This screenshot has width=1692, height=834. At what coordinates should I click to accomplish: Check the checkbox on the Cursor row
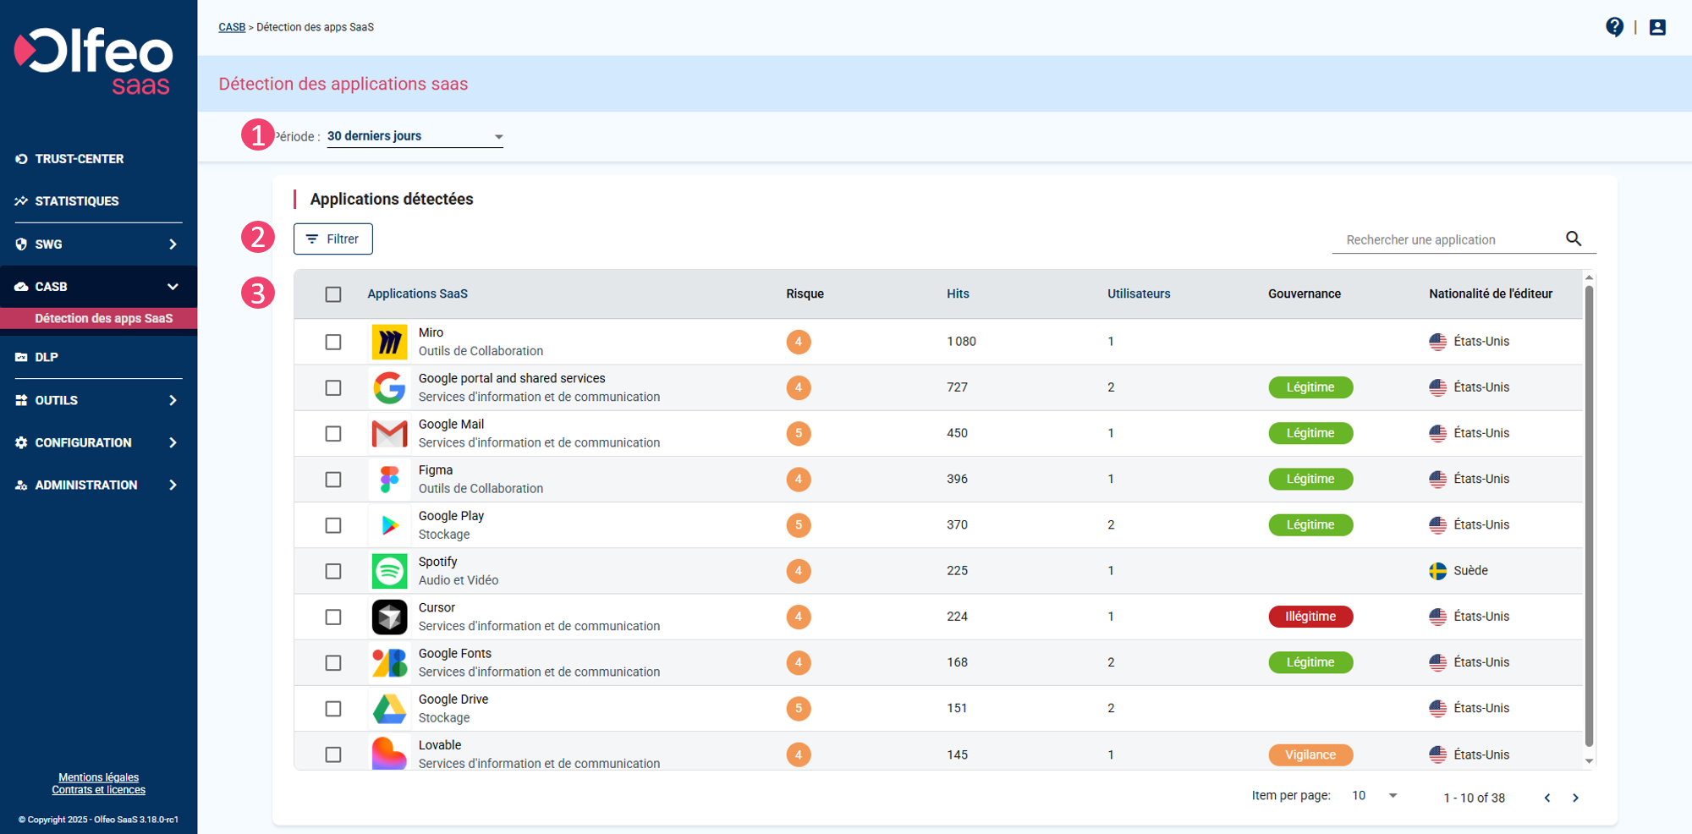333,617
